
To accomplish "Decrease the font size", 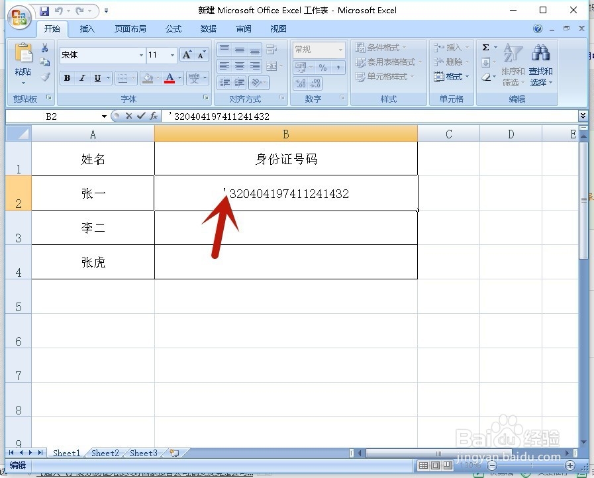I will [201, 55].
